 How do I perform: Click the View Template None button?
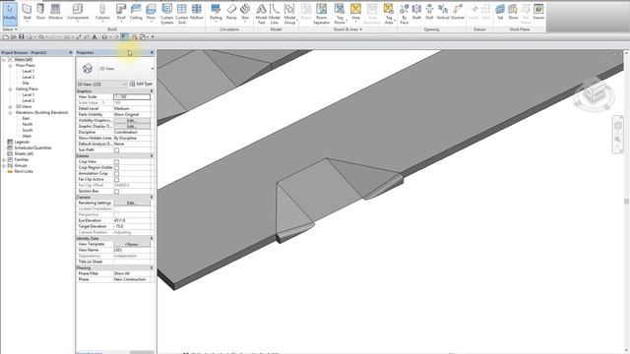[x=132, y=244]
